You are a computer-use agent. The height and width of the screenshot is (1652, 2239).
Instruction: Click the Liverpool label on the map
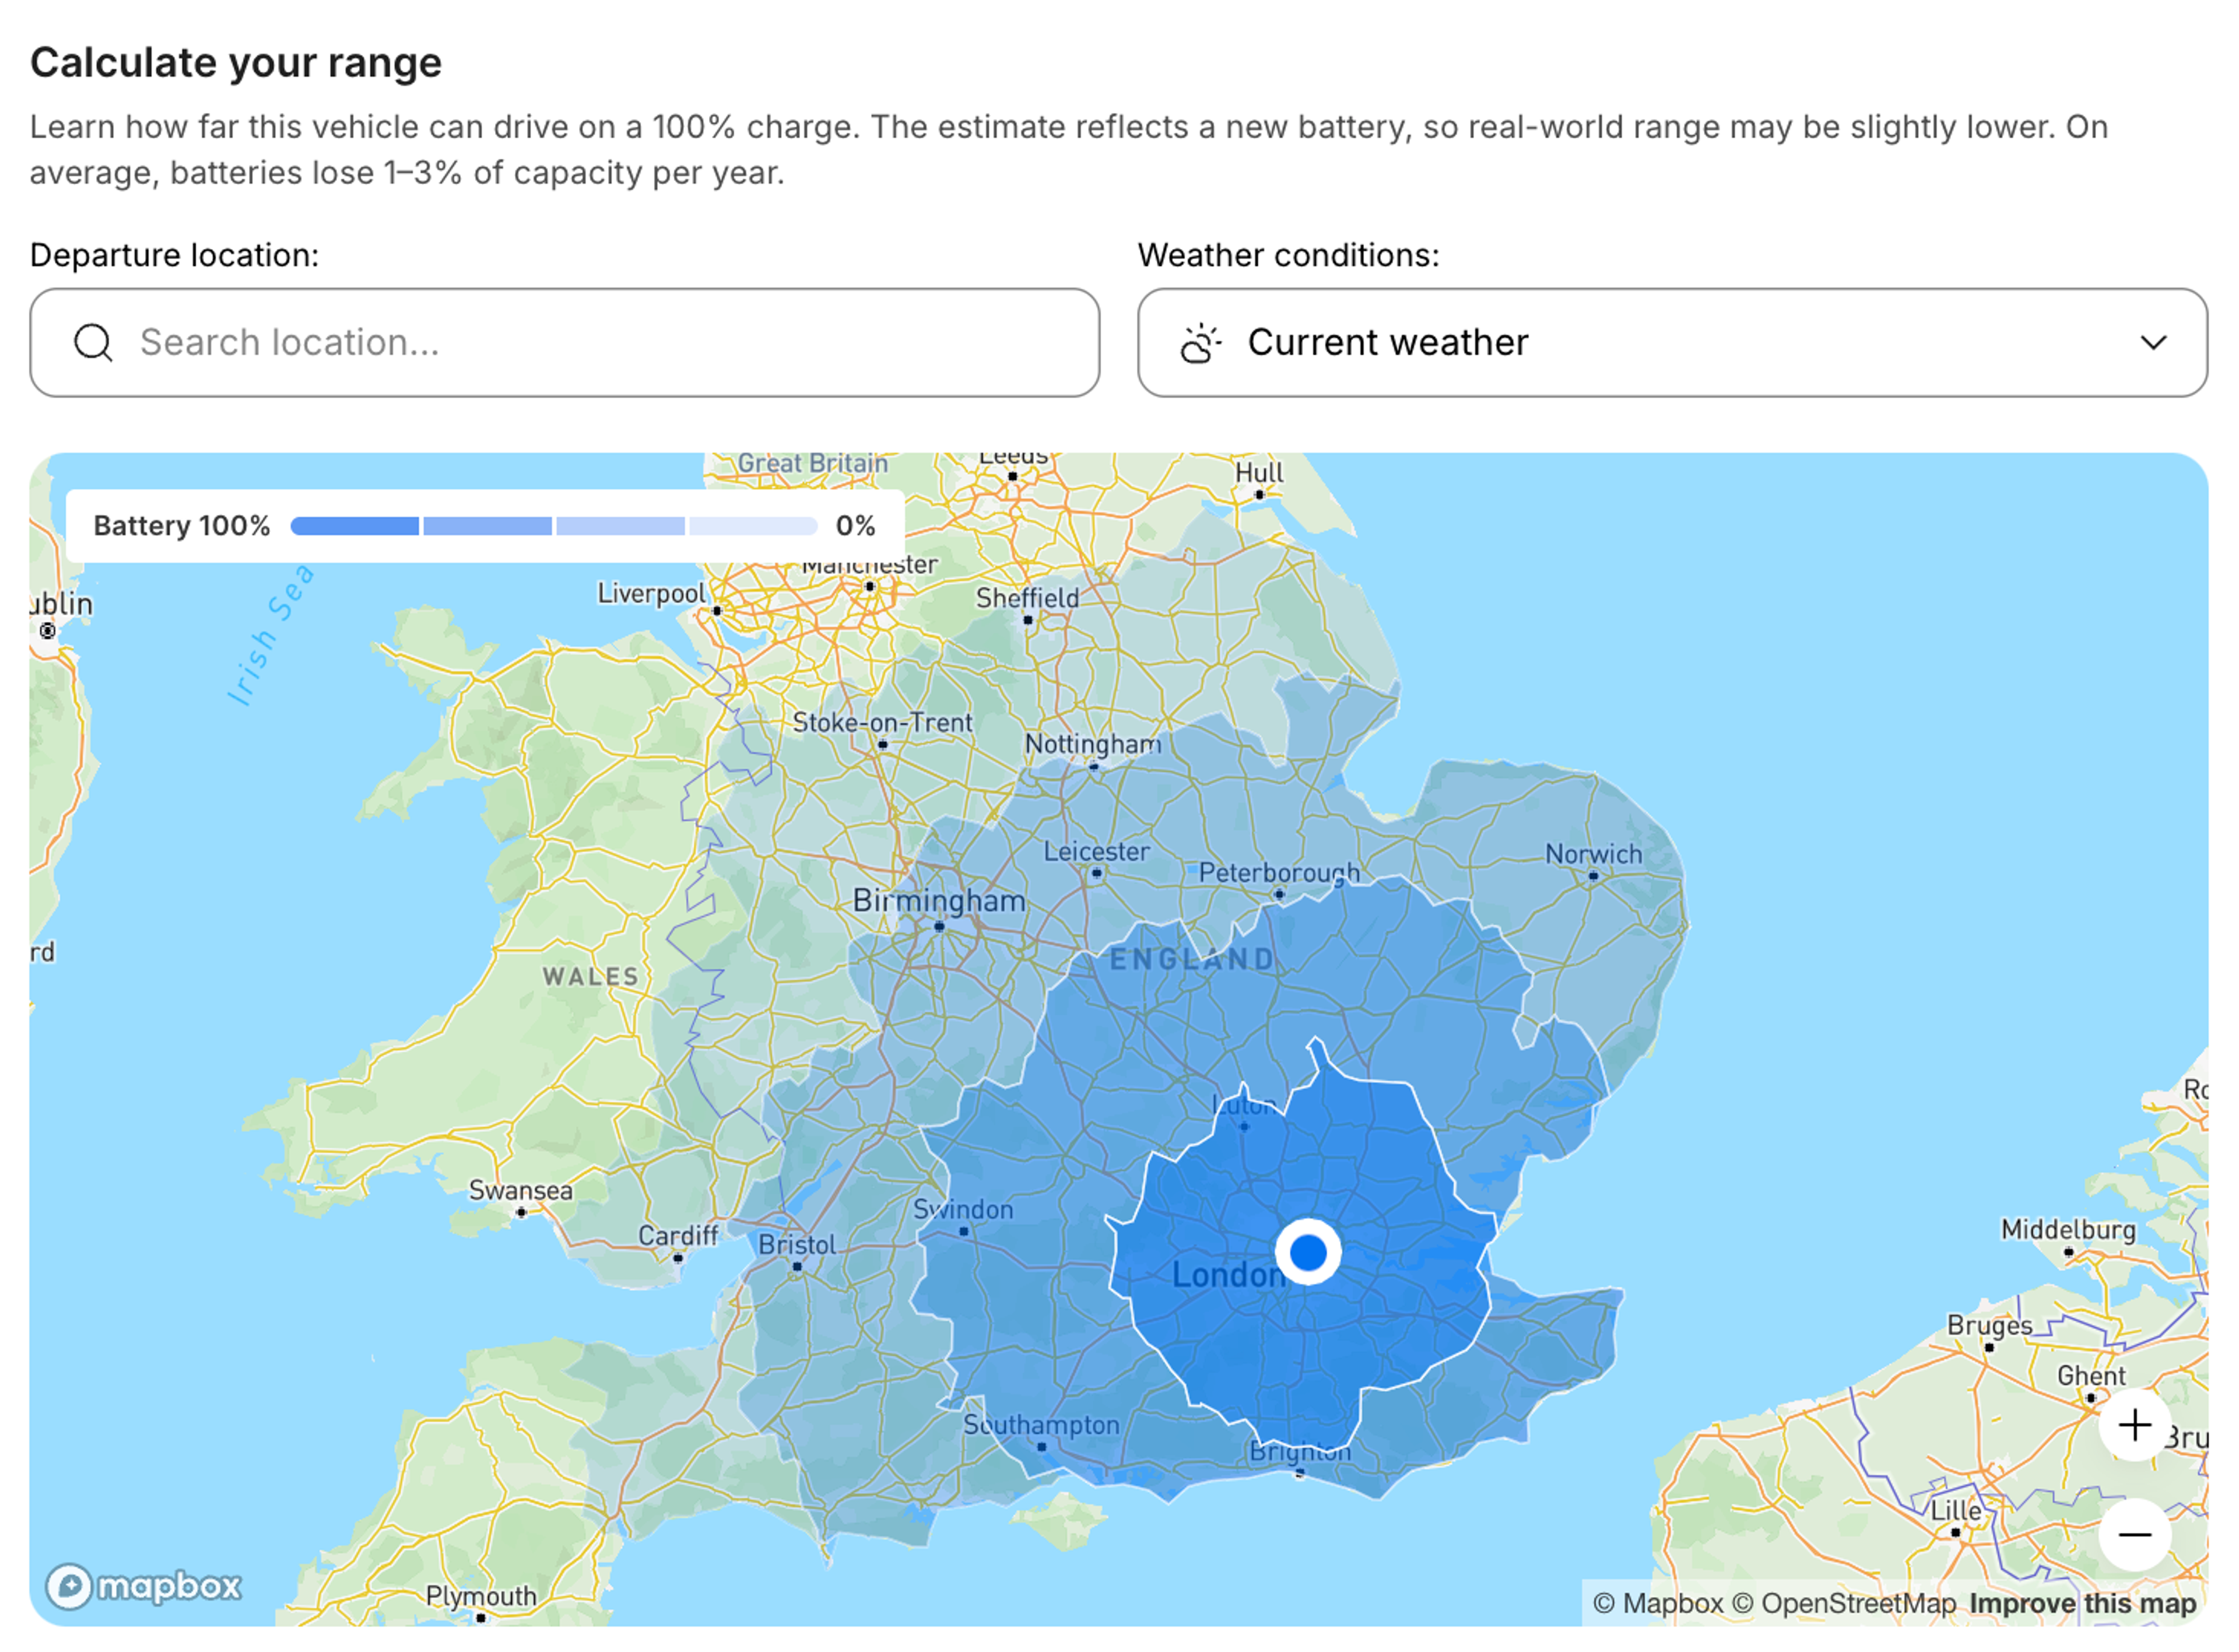(x=651, y=594)
